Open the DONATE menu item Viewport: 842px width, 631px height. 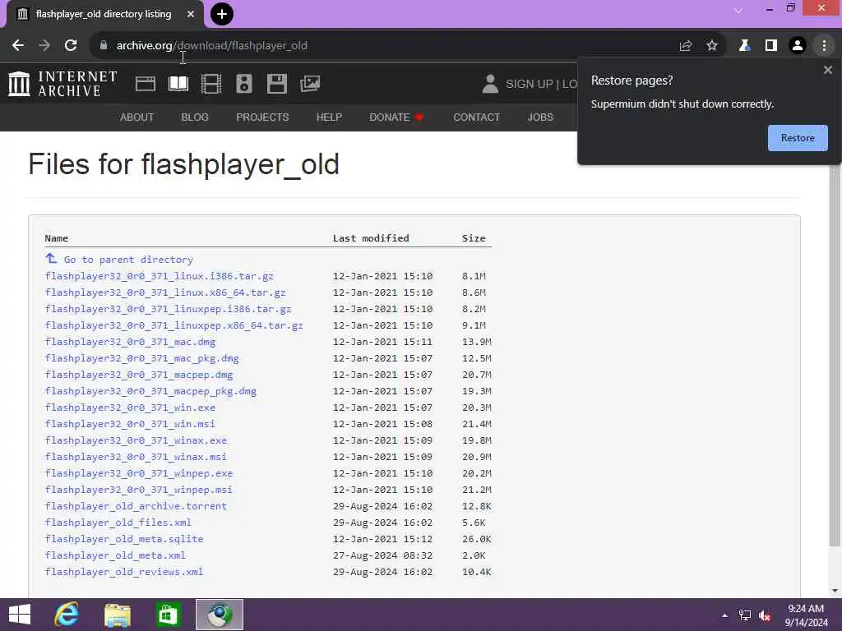[397, 117]
